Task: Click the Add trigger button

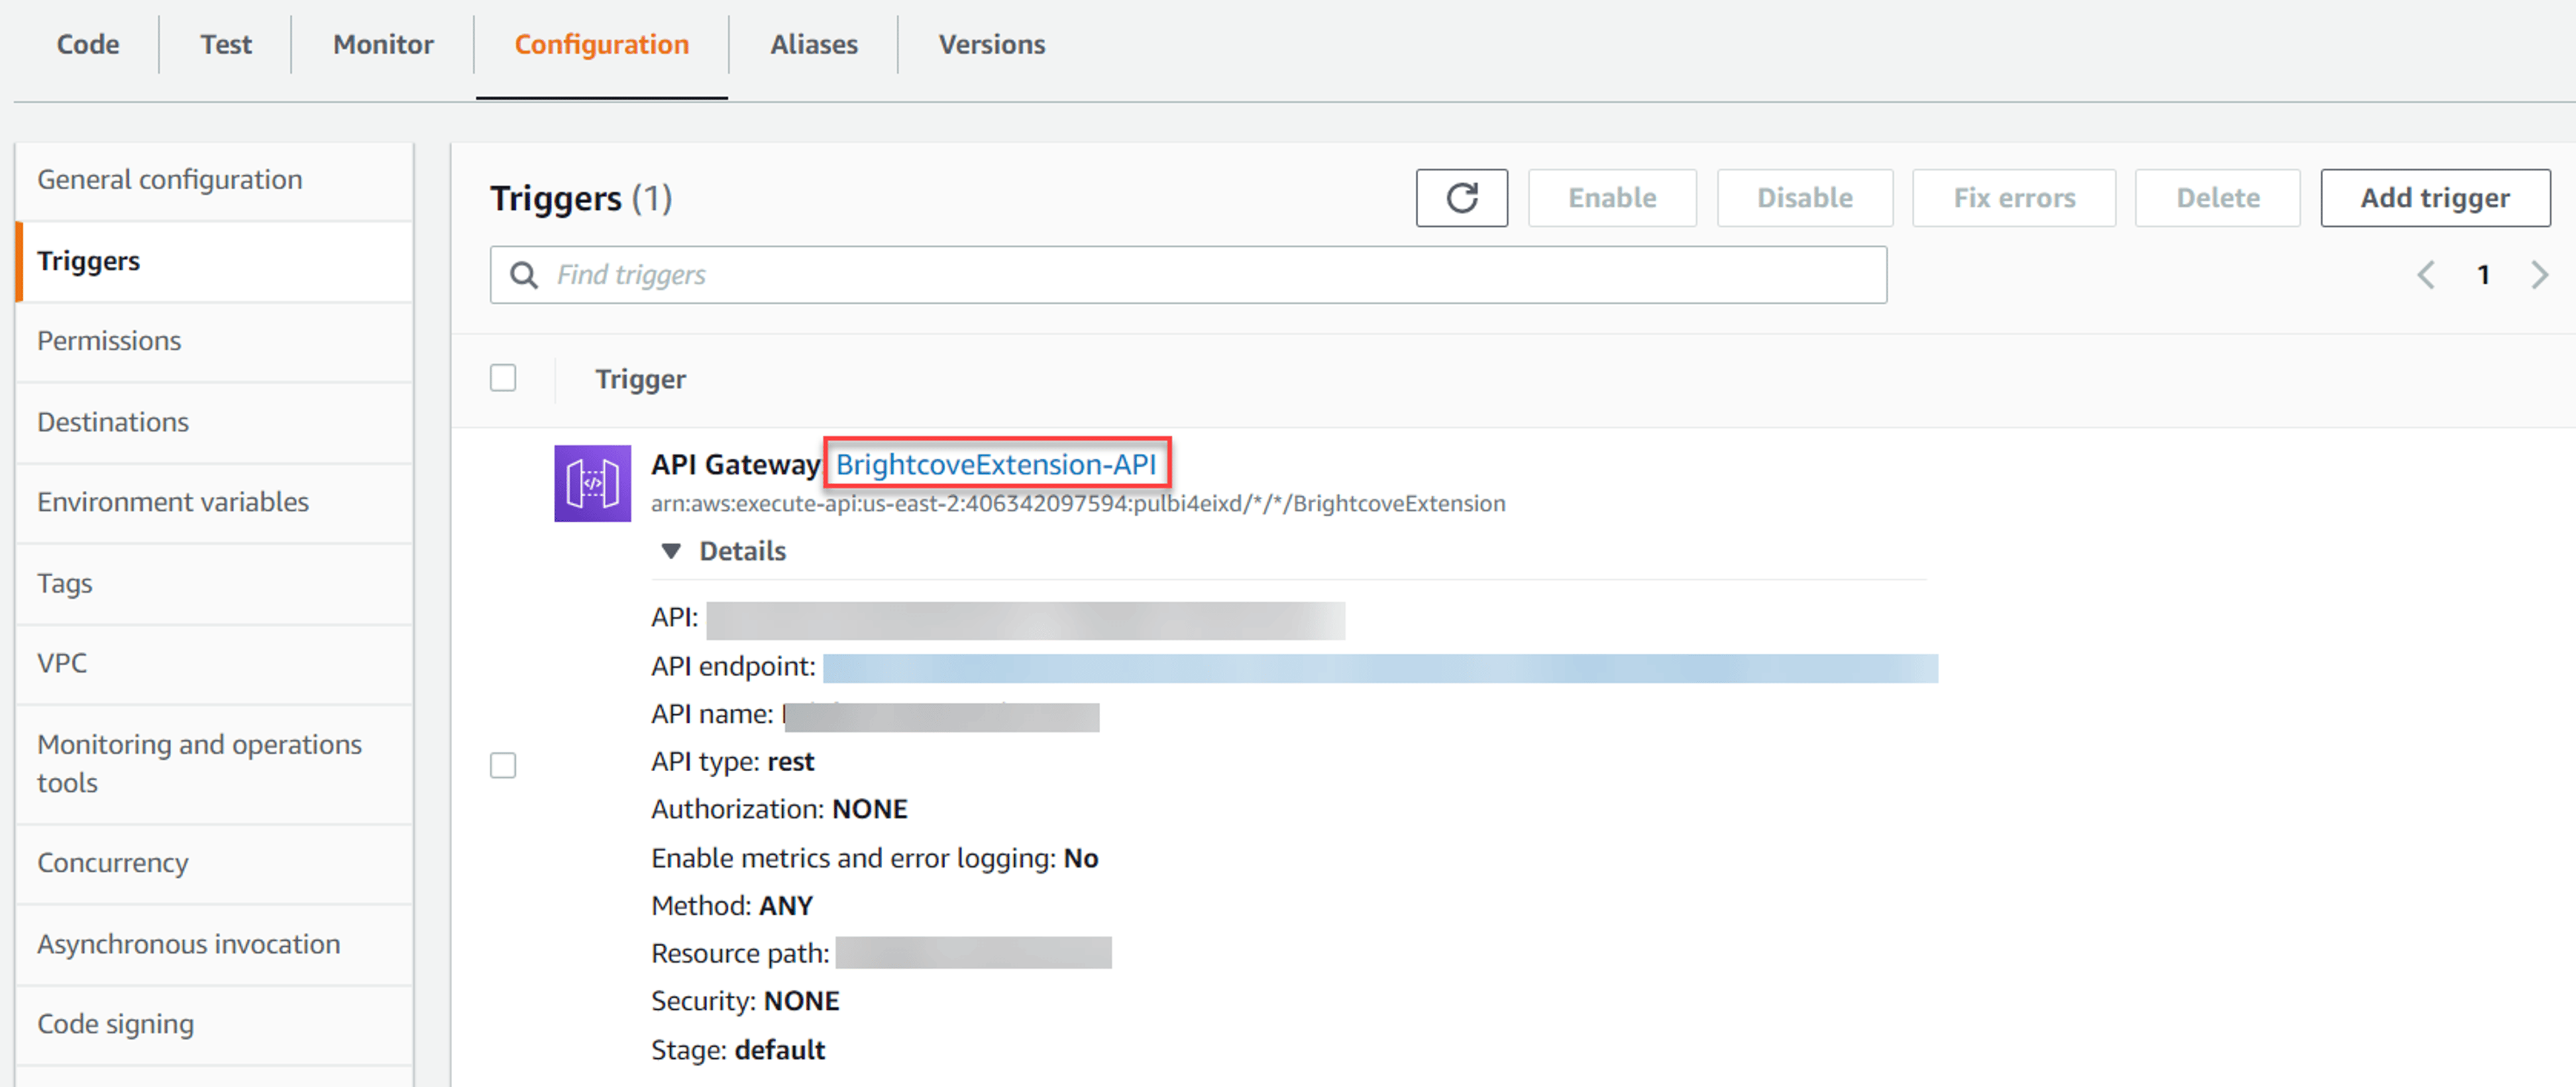Action: pyautogui.click(x=2435, y=198)
